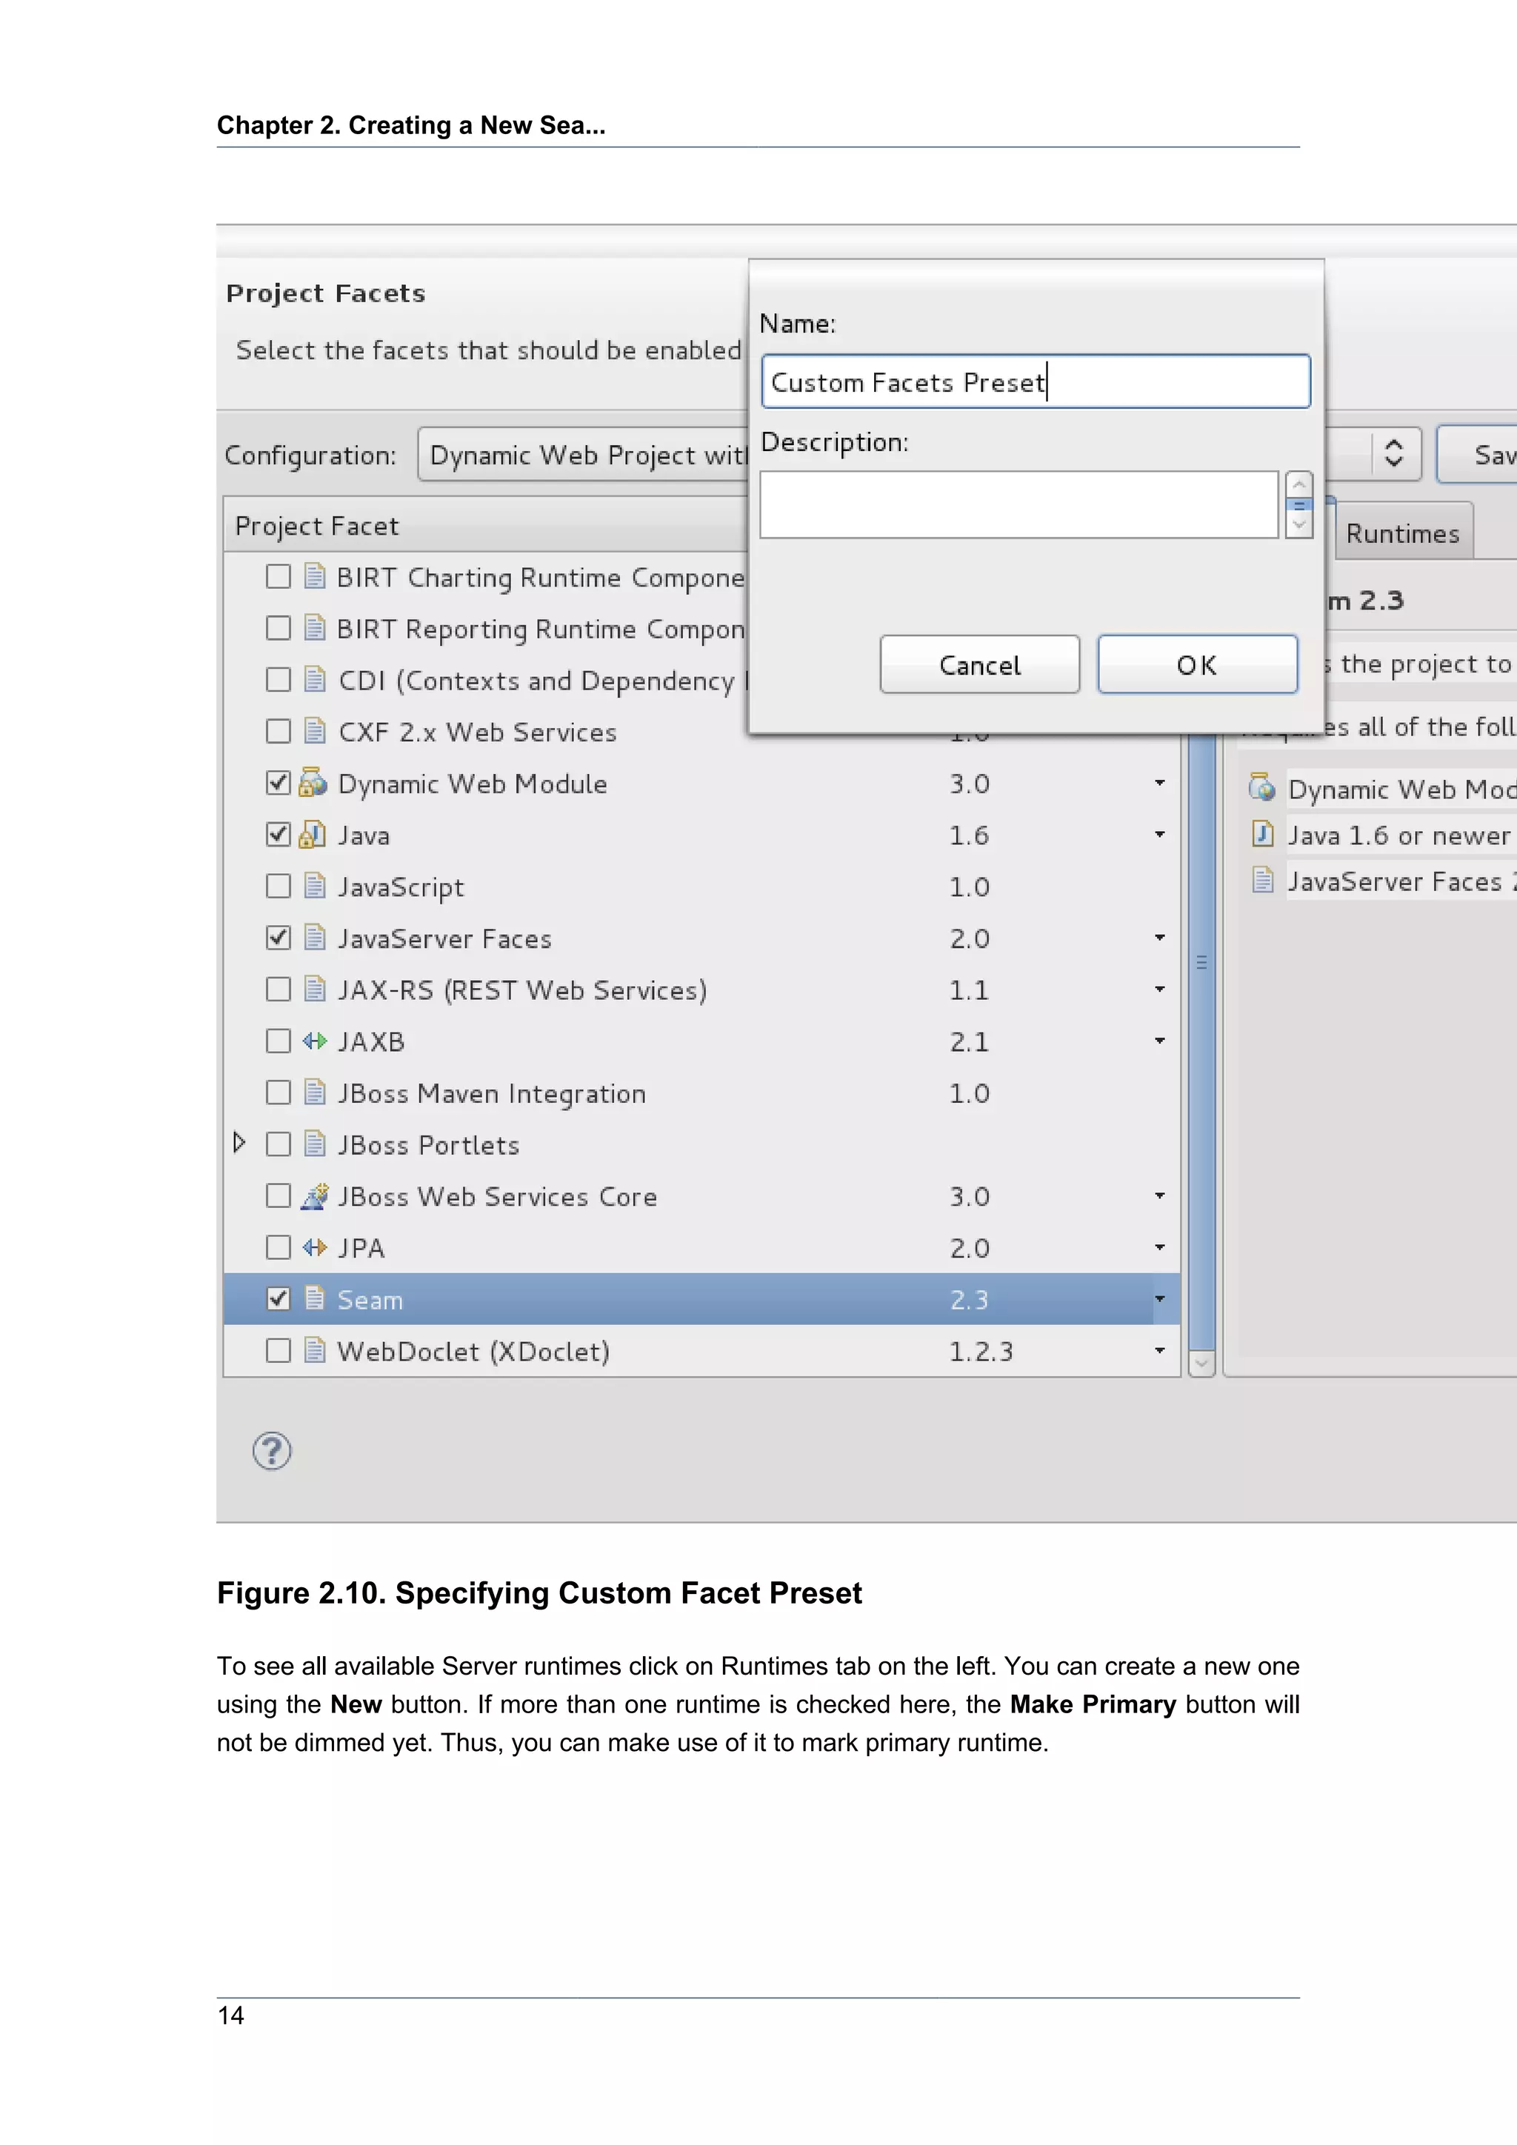Click the BIRT Charting Runtime facet icon
Screen dimensions: 1517x2145
[x=315, y=576]
